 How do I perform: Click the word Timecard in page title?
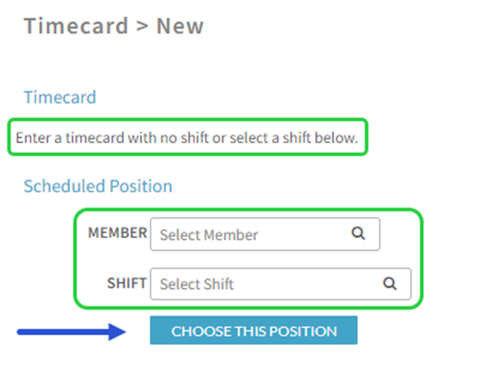tap(76, 26)
